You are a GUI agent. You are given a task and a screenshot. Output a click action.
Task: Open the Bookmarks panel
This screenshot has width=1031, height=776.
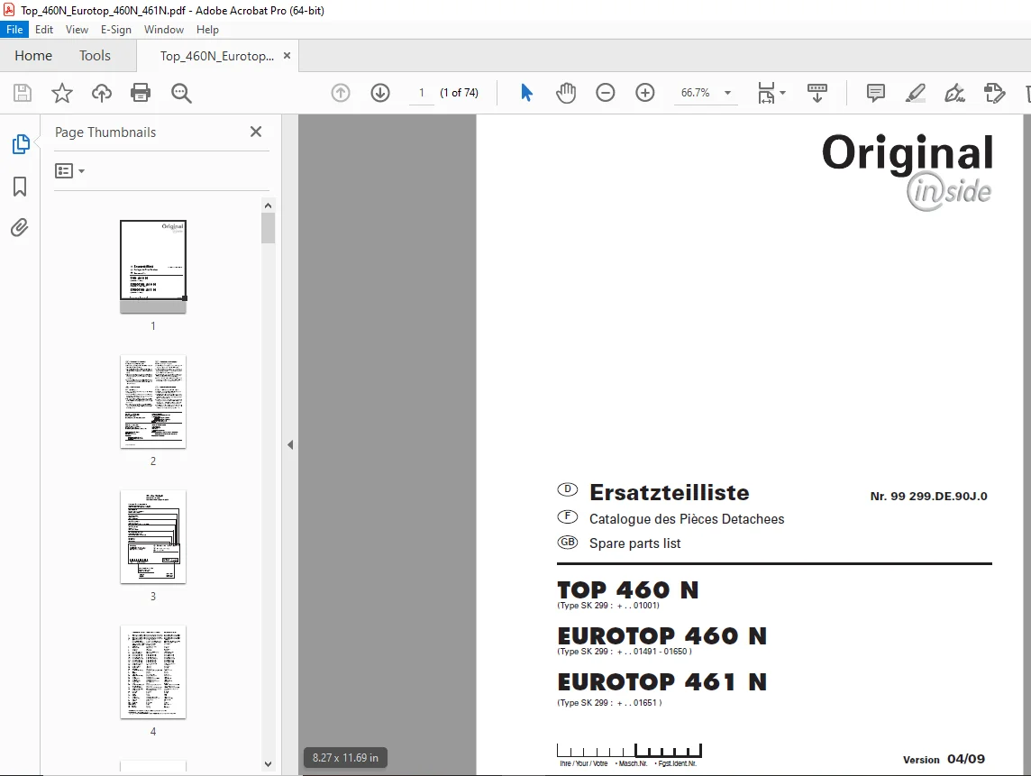pos(20,186)
